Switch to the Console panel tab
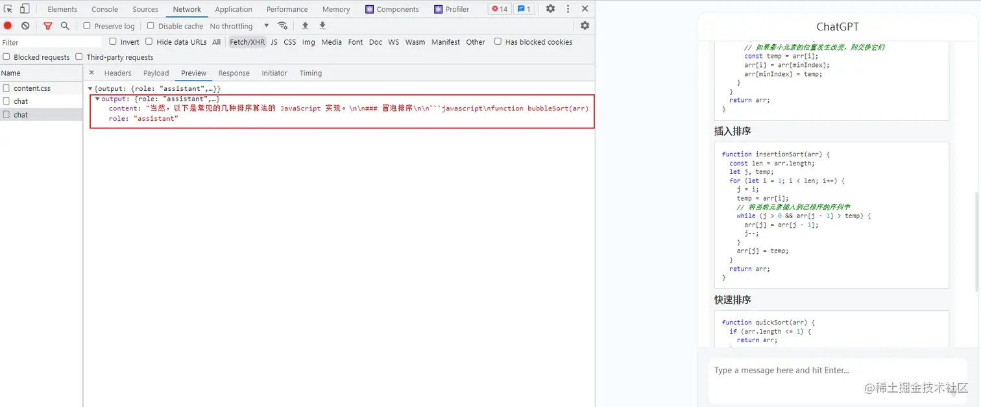 click(104, 9)
